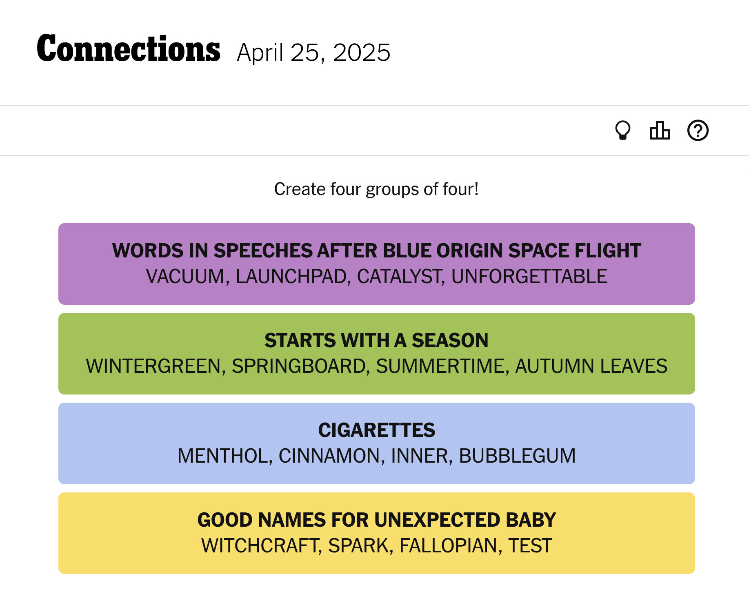Click the Words in Speeches After Blue Origin heading
The height and width of the screenshot is (594, 749).
376,250
